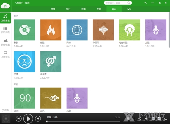Click the 登录 login link
170x124 pixels.
point(27,3)
